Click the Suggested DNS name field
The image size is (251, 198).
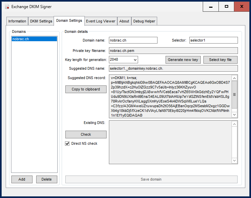tap(173, 68)
